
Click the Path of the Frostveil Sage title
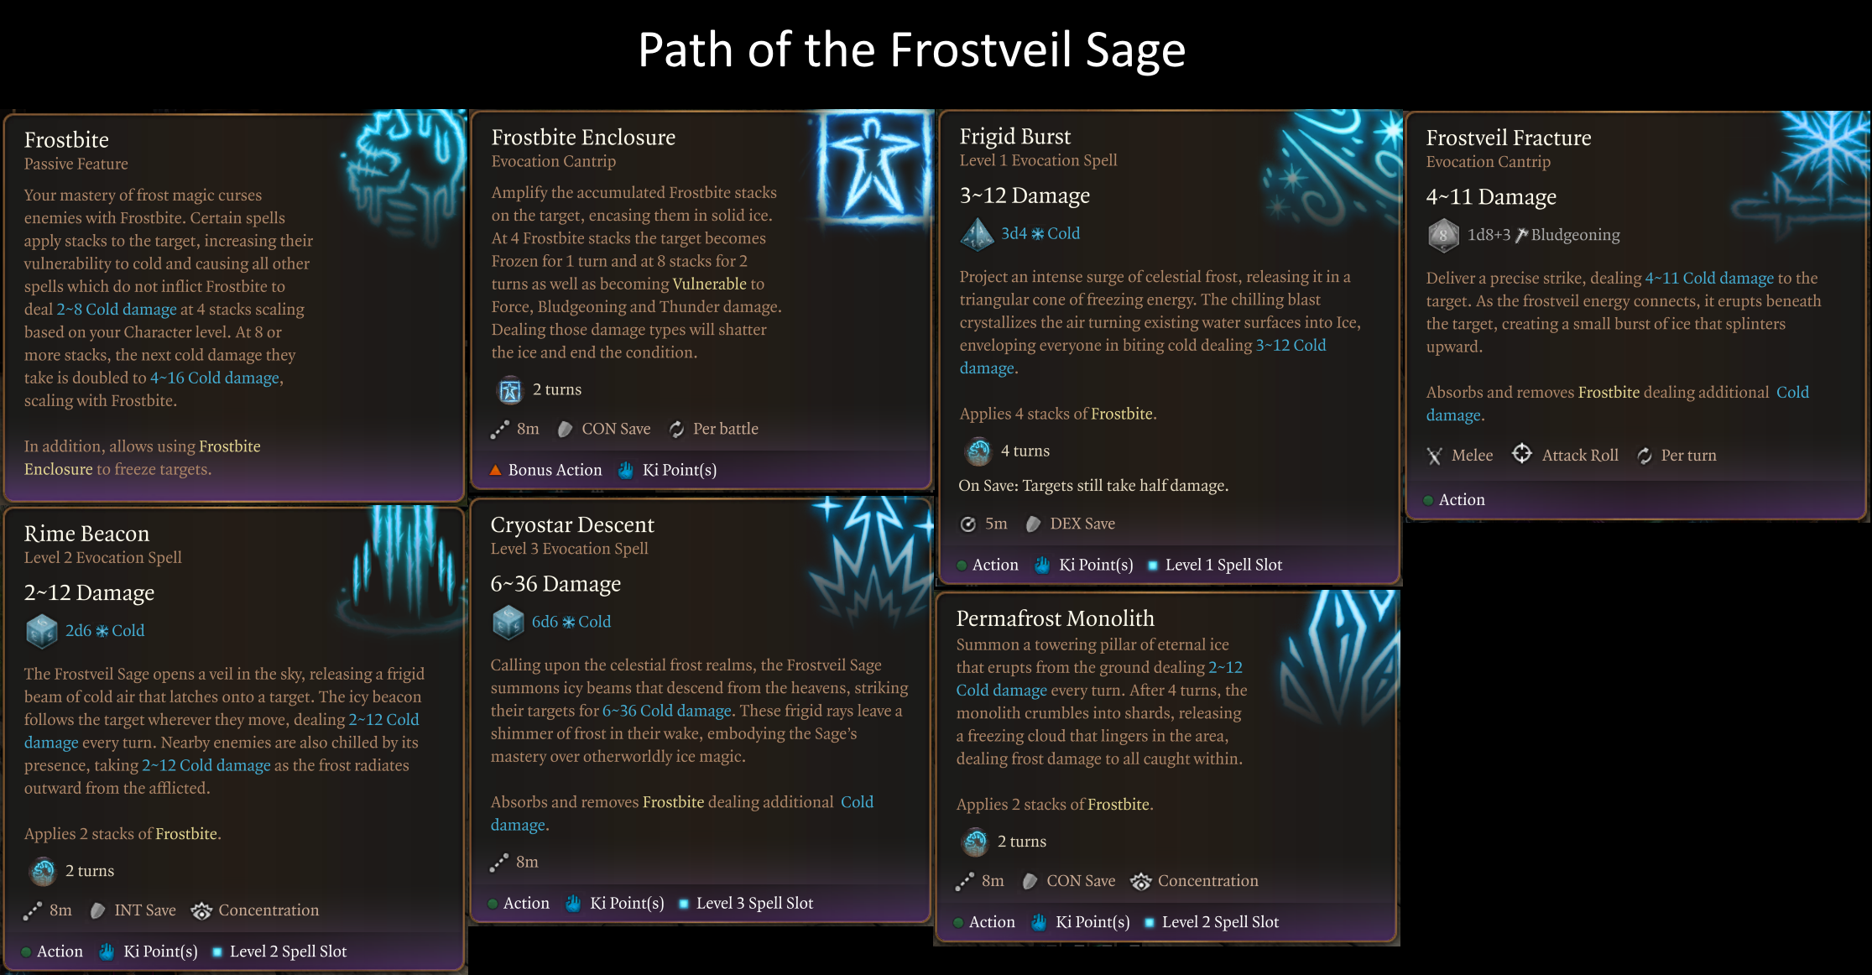911,50
